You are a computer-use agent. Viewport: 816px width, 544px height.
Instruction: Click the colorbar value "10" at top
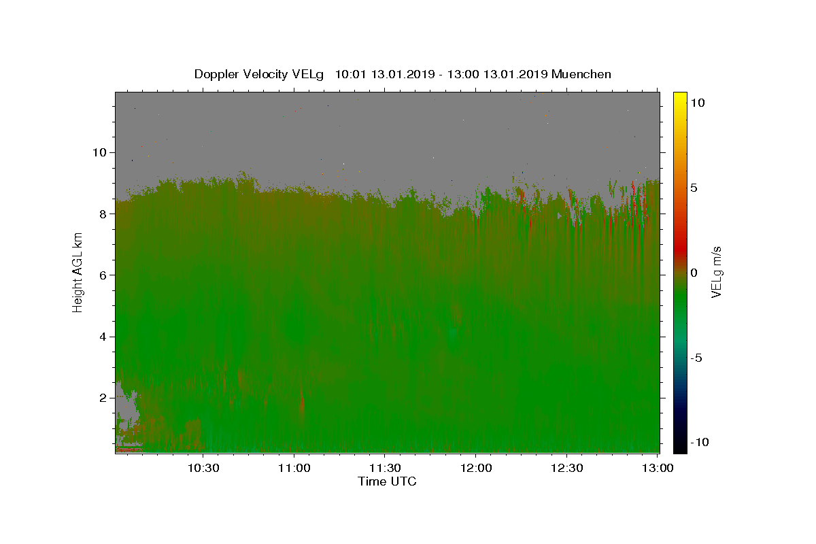point(697,102)
